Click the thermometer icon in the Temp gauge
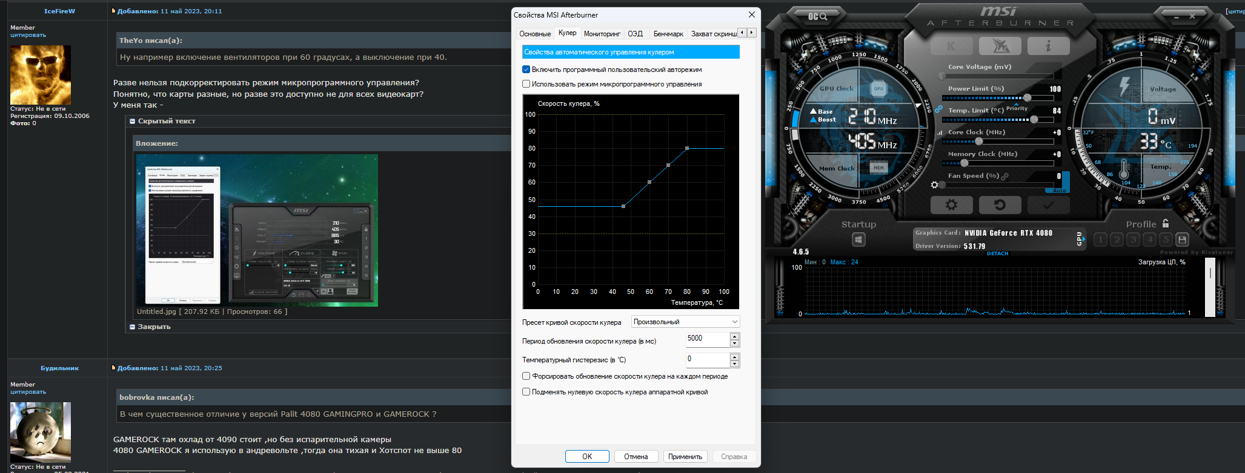The width and height of the screenshot is (1245, 473). pos(1124,171)
